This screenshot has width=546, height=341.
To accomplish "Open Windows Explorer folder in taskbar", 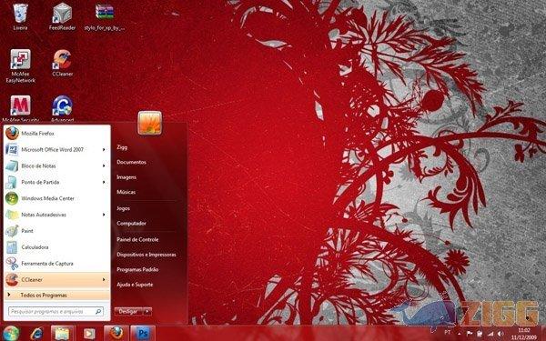I will point(63,334).
